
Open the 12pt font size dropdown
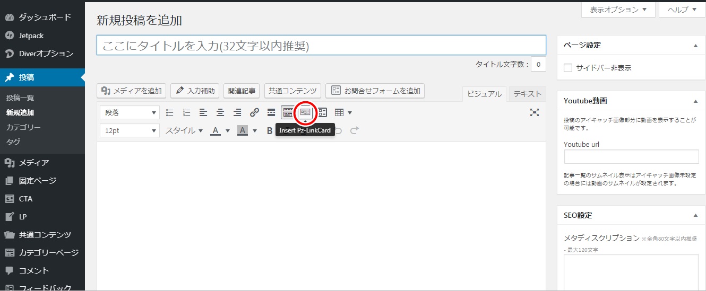coord(130,130)
